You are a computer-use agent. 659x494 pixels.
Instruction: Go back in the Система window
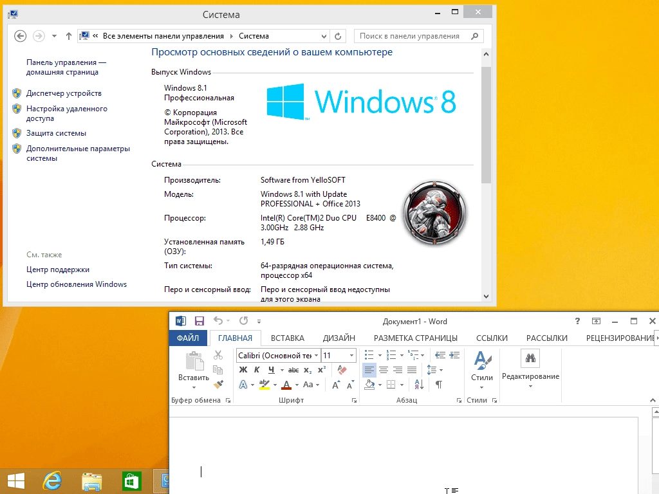[x=20, y=36]
